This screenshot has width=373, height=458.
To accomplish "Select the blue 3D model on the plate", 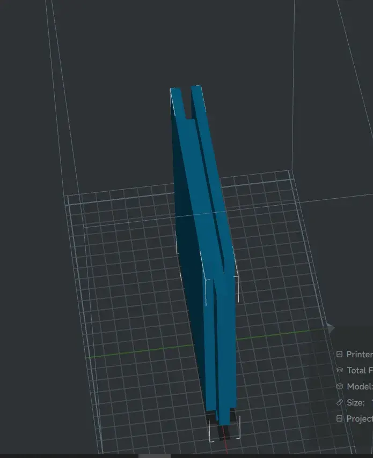I will [x=205, y=254].
